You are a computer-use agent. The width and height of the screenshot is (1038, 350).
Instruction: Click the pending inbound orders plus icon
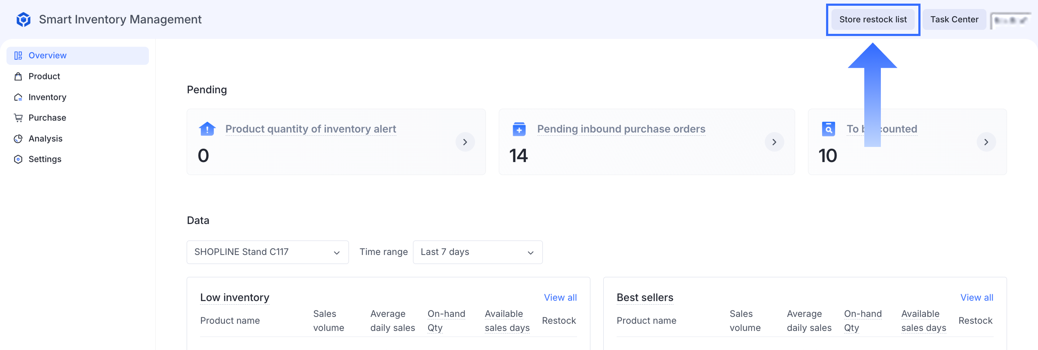(519, 129)
